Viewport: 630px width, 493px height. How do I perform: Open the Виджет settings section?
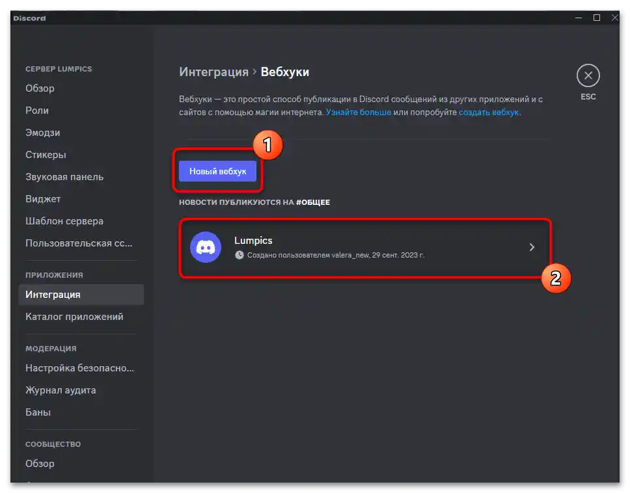click(x=43, y=198)
